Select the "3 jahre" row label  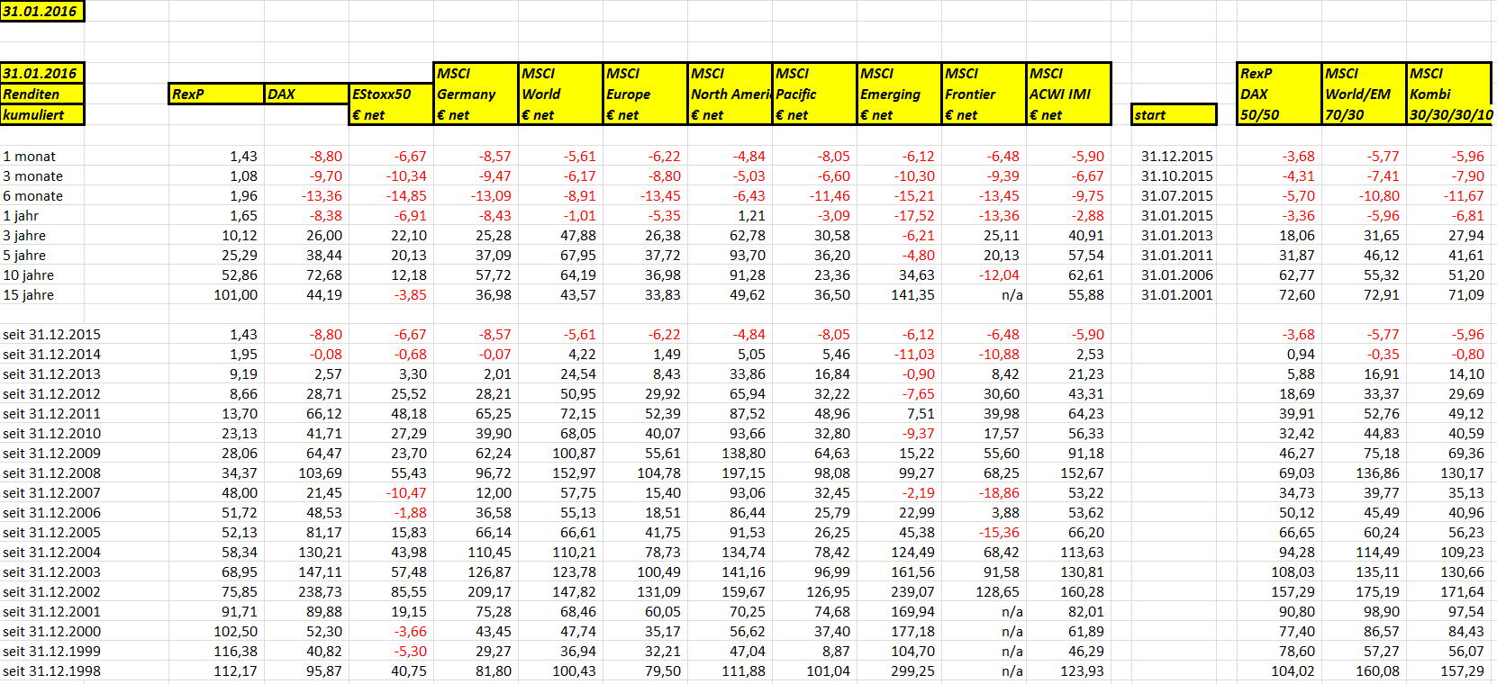pyautogui.click(x=24, y=236)
